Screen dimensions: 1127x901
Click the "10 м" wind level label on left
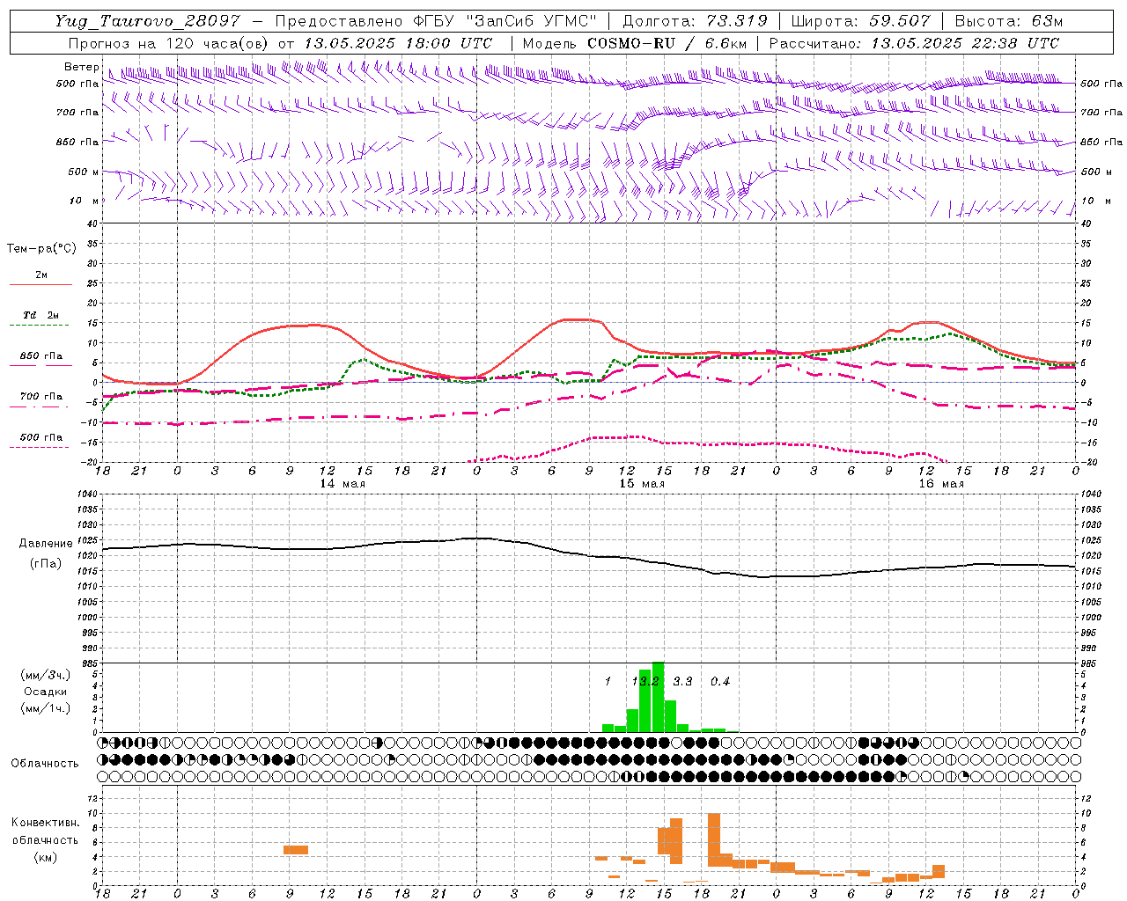84,201
